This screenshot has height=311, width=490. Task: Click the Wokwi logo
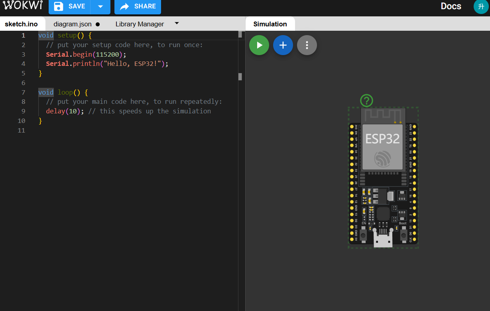click(x=23, y=6)
